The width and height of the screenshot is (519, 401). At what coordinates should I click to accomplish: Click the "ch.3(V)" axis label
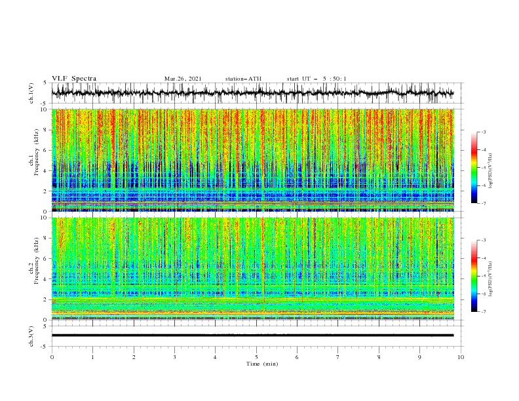(x=31, y=336)
